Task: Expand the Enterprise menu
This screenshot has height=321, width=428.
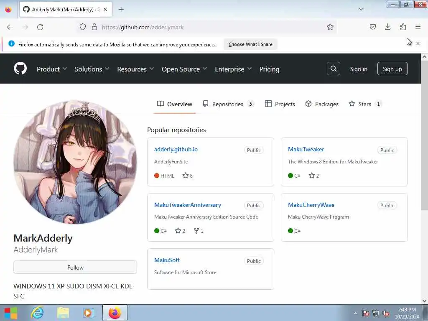Action: click(233, 69)
